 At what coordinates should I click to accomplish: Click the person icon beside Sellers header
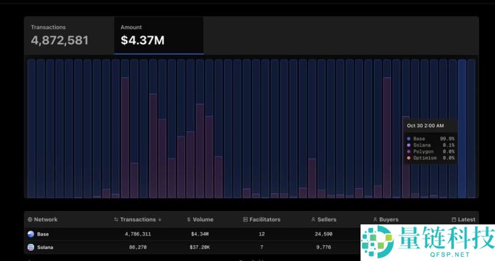coord(313,220)
